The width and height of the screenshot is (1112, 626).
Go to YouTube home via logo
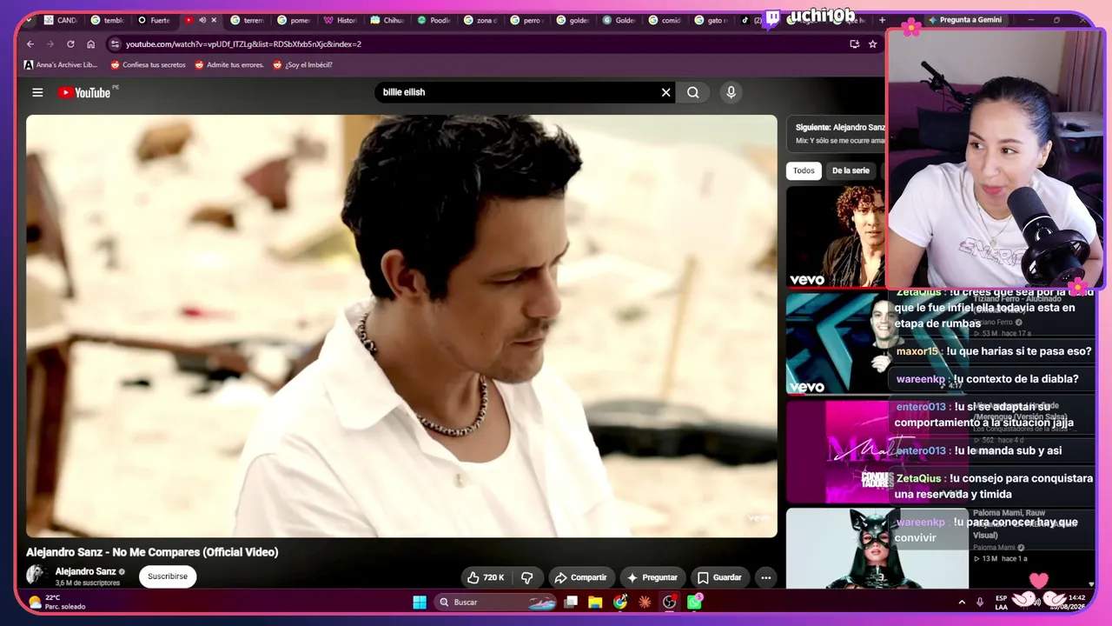tap(84, 92)
